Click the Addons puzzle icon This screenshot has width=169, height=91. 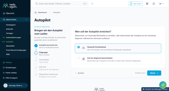point(4,63)
